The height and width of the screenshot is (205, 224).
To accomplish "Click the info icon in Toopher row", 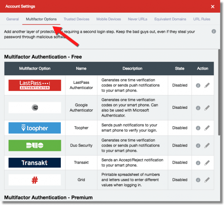I will [x=198, y=128].
